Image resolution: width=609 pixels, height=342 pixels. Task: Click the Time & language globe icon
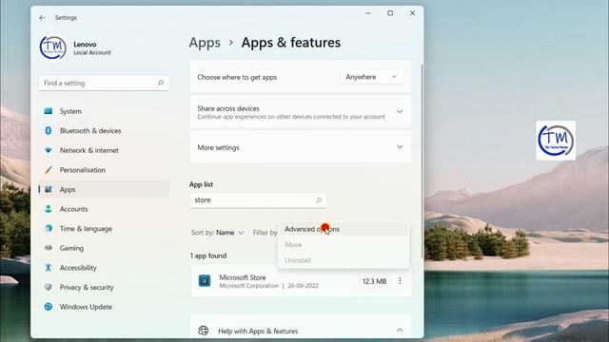click(49, 228)
